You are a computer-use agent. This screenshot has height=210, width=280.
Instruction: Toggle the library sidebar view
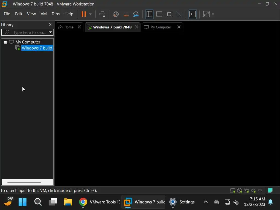point(149,14)
